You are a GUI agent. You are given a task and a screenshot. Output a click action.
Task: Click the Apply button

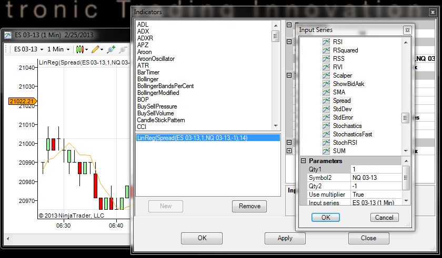click(x=285, y=238)
